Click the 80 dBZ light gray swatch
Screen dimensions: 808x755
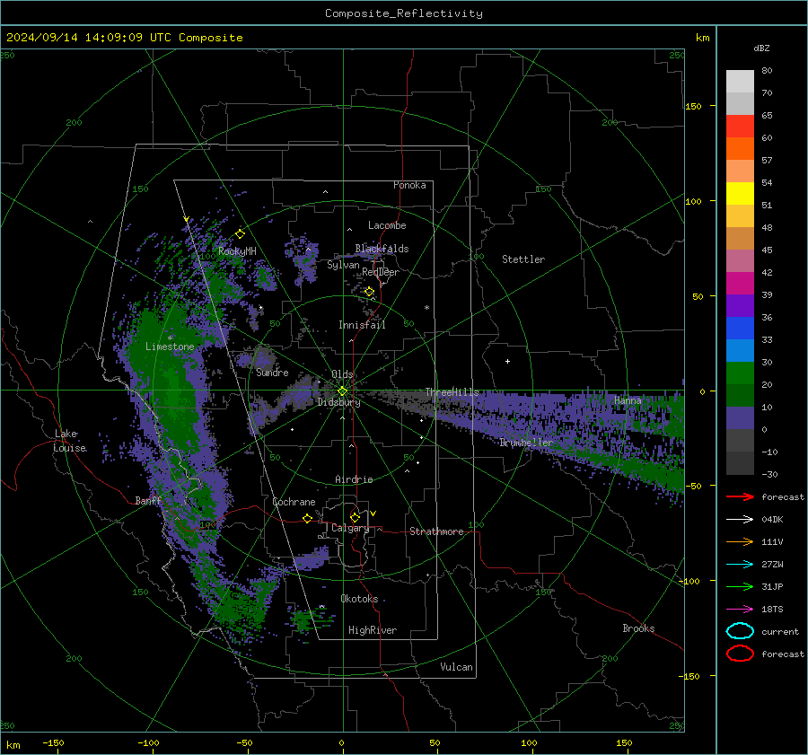(x=740, y=82)
